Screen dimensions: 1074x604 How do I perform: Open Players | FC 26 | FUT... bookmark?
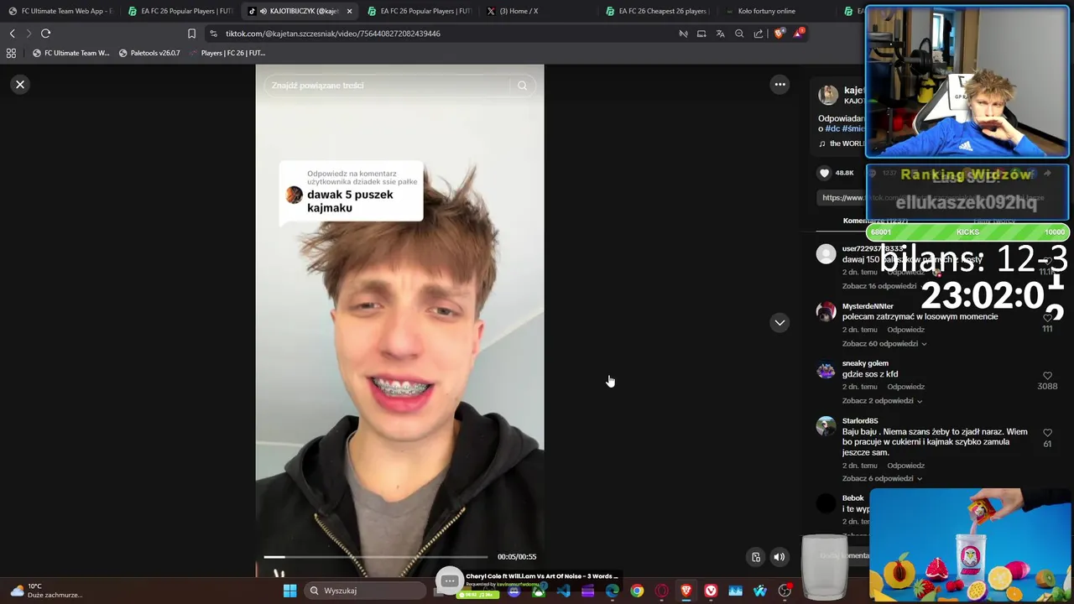click(x=227, y=53)
